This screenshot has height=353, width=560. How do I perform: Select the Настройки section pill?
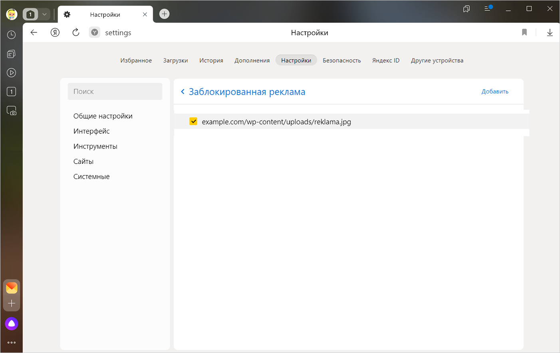(x=296, y=60)
